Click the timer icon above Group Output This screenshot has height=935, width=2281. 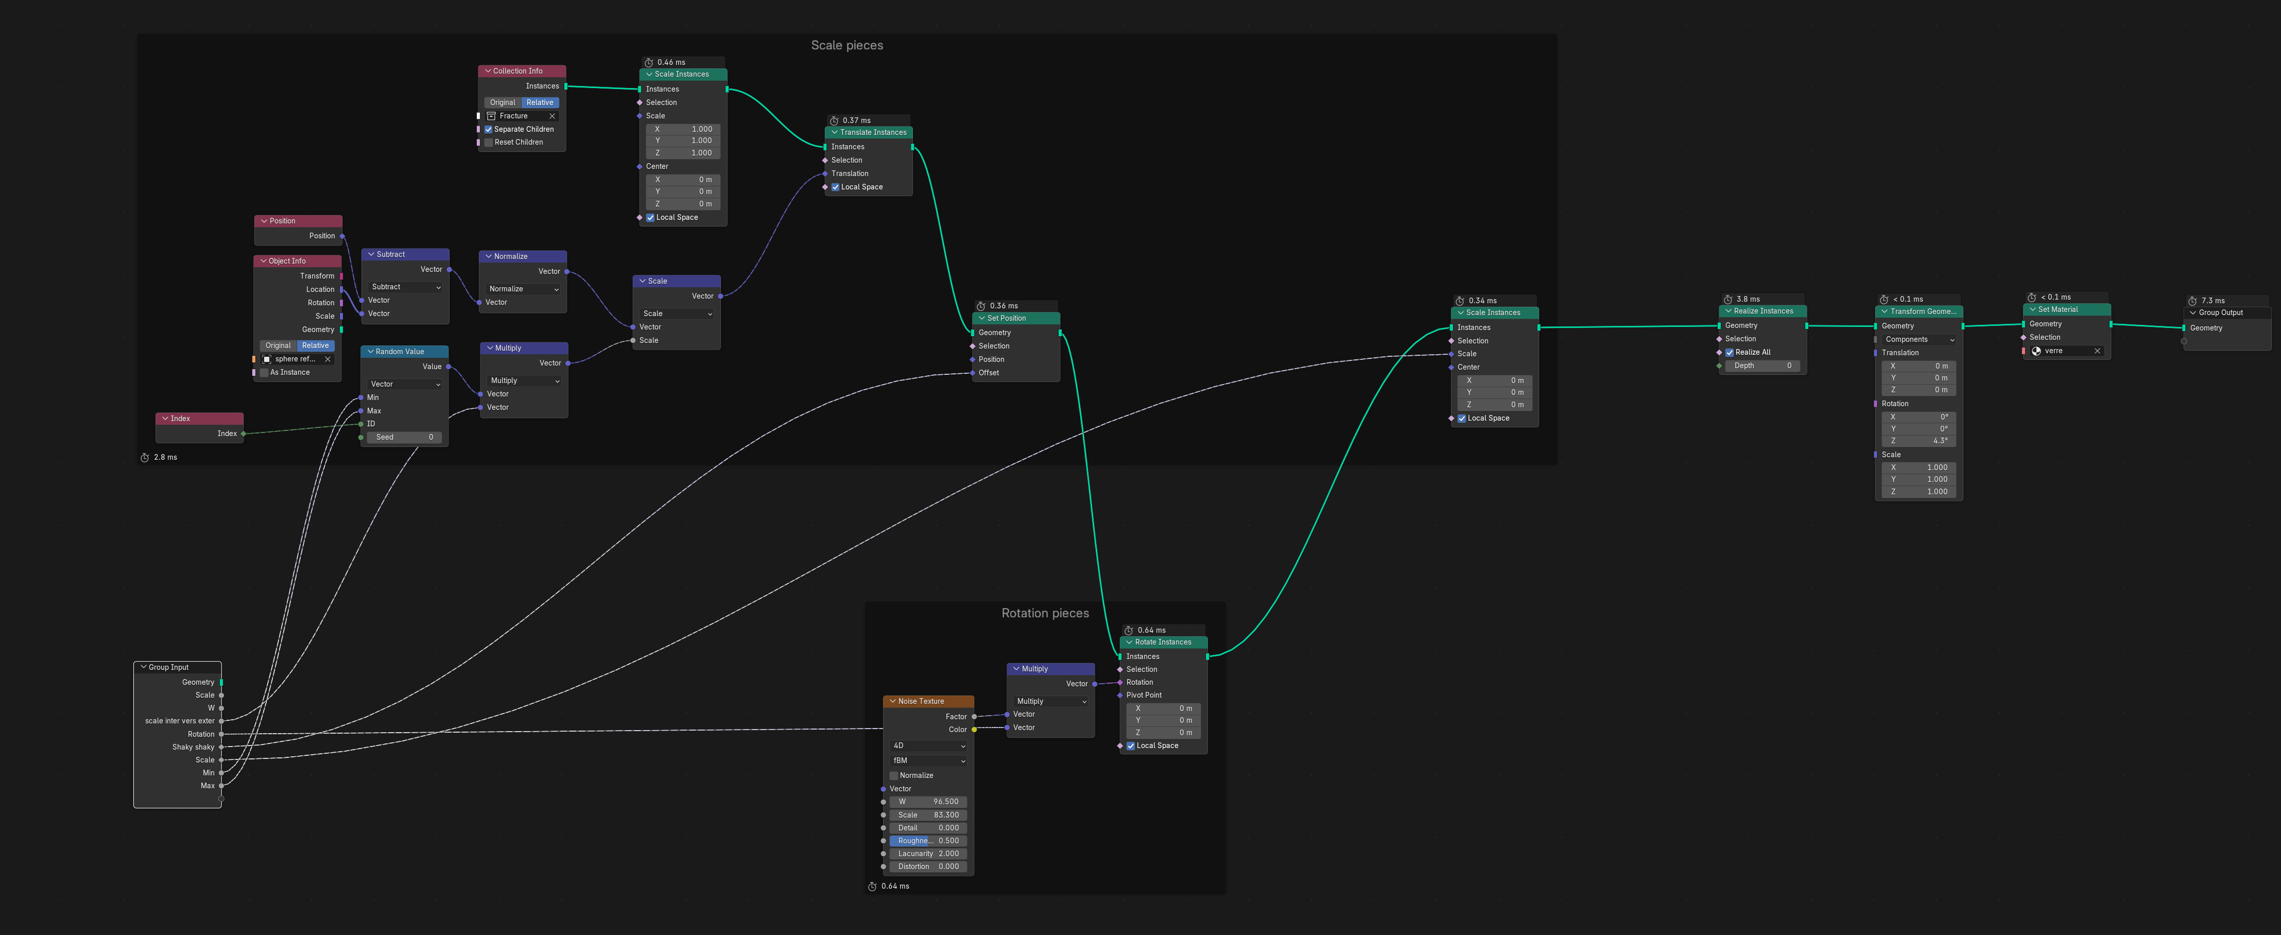coord(2192,301)
